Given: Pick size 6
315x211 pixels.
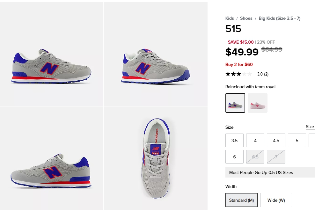Looking at the screenshot, I should [234, 157].
